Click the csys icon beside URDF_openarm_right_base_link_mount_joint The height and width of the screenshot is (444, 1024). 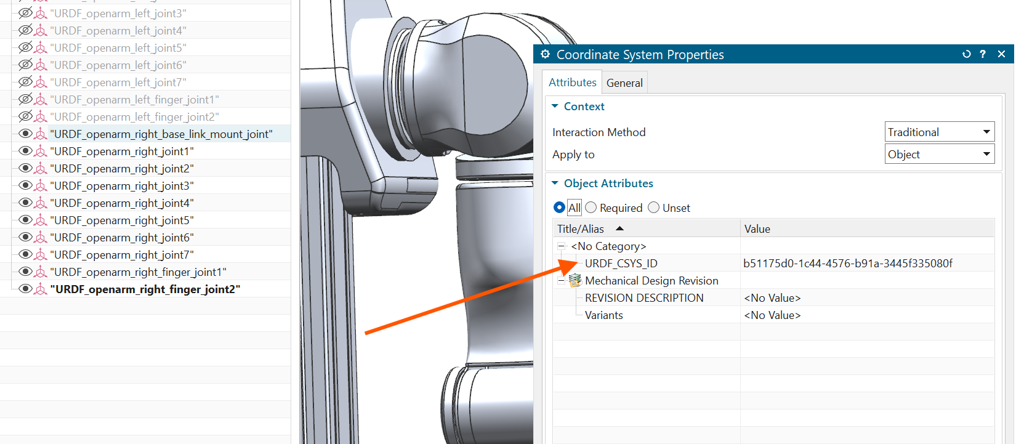(41, 134)
